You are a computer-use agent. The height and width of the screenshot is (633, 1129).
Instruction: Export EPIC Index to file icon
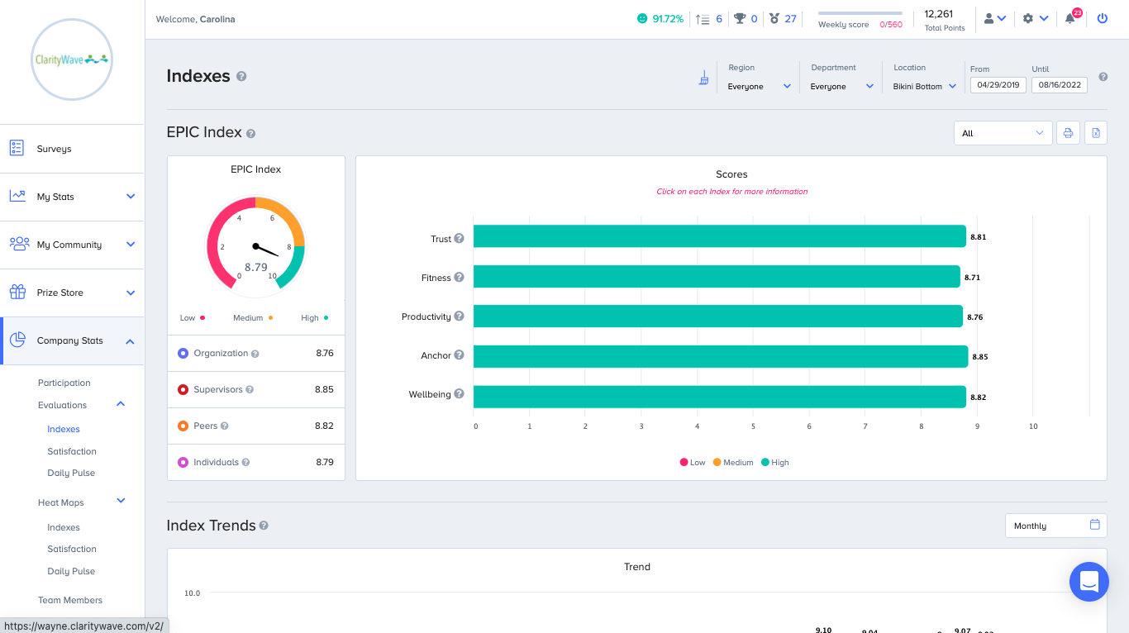(x=1096, y=133)
